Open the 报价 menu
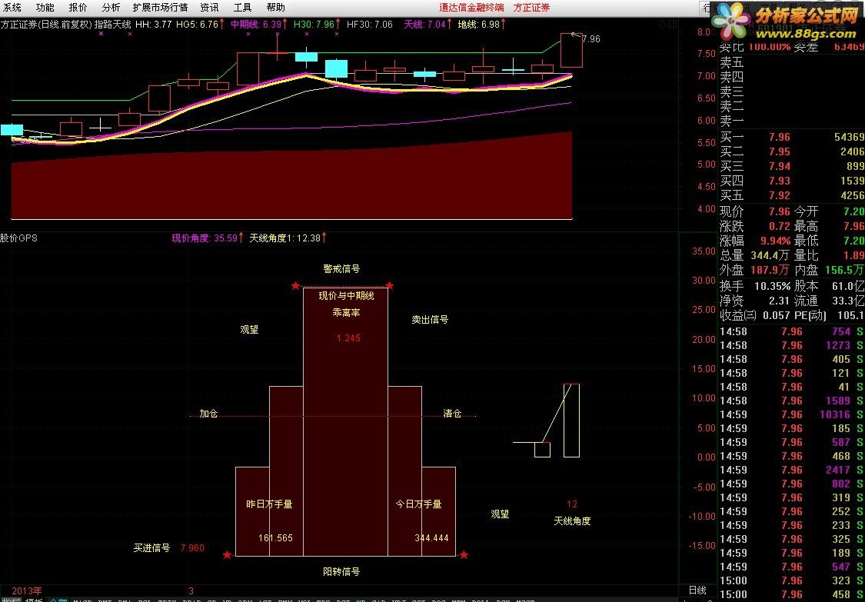This screenshot has height=602, width=865. pos(78,7)
